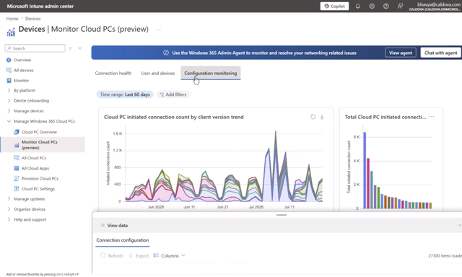The image size is (462, 277).
Task: Open the more options ellipsis beside page title
Action: (x=159, y=29)
